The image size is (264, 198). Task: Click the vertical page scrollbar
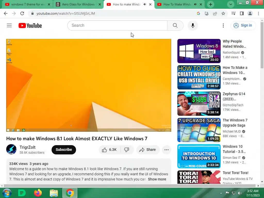[x=262, y=45]
